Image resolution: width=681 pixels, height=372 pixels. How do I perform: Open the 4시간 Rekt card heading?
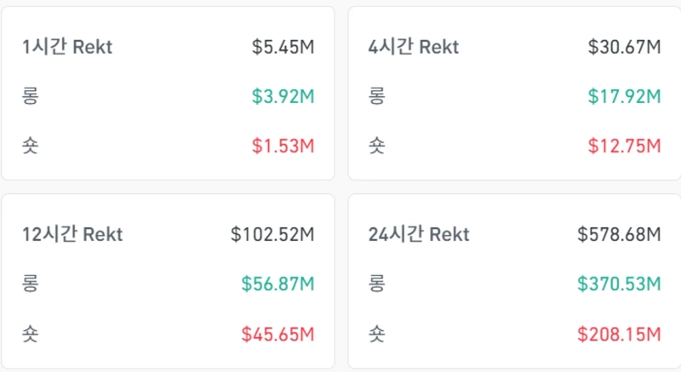412,47
